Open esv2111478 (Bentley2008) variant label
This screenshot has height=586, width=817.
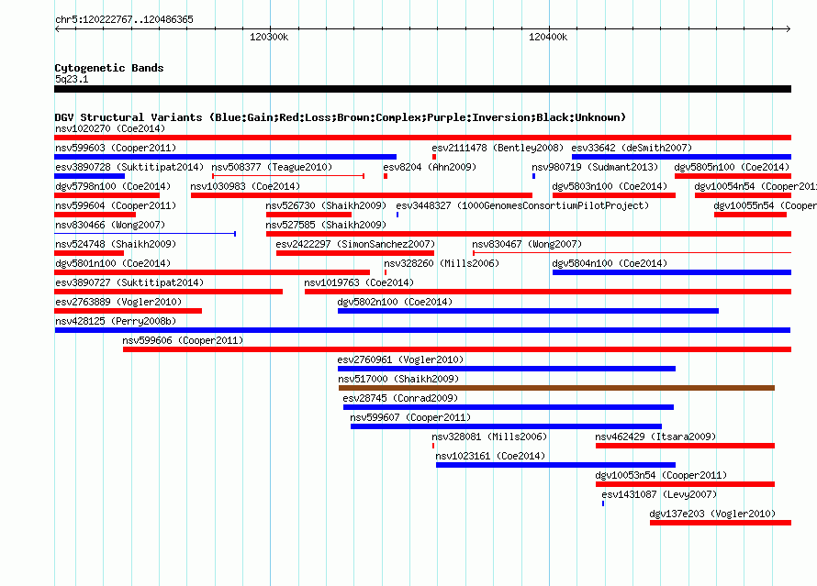click(x=498, y=148)
